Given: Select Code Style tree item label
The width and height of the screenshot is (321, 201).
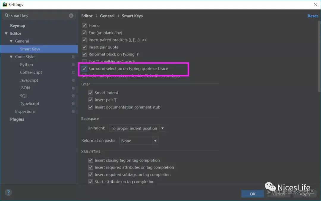Looking at the screenshot, I should tap(25, 57).
